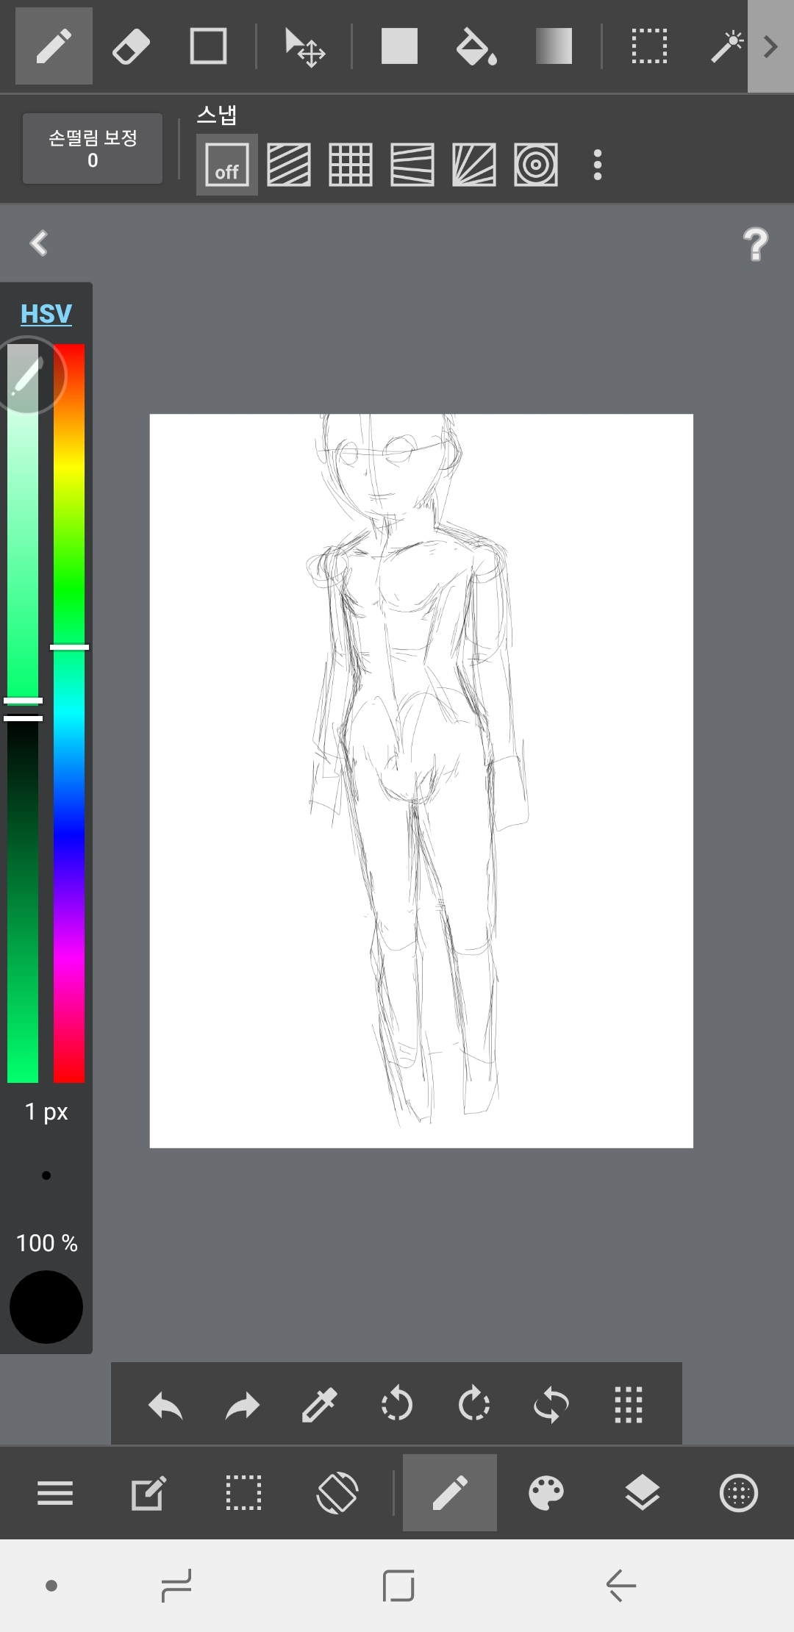Select the Brush pen tool in top toolbar

(54, 46)
